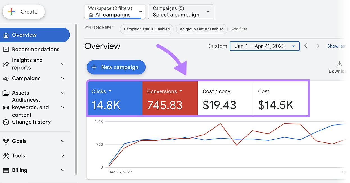Click the Campaign status: Enabled filter chip
This screenshot has height=183, width=350.
[146, 29]
